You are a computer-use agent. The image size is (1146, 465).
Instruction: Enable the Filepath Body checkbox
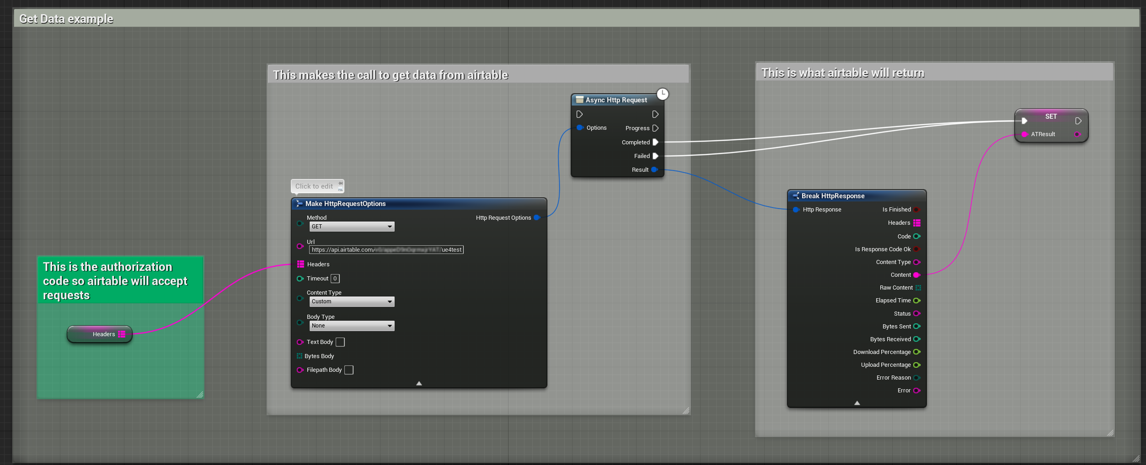(x=349, y=370)
